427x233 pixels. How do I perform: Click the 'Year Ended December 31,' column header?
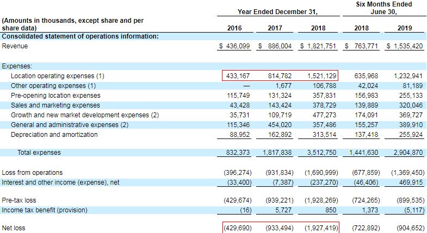pos(277,11)
